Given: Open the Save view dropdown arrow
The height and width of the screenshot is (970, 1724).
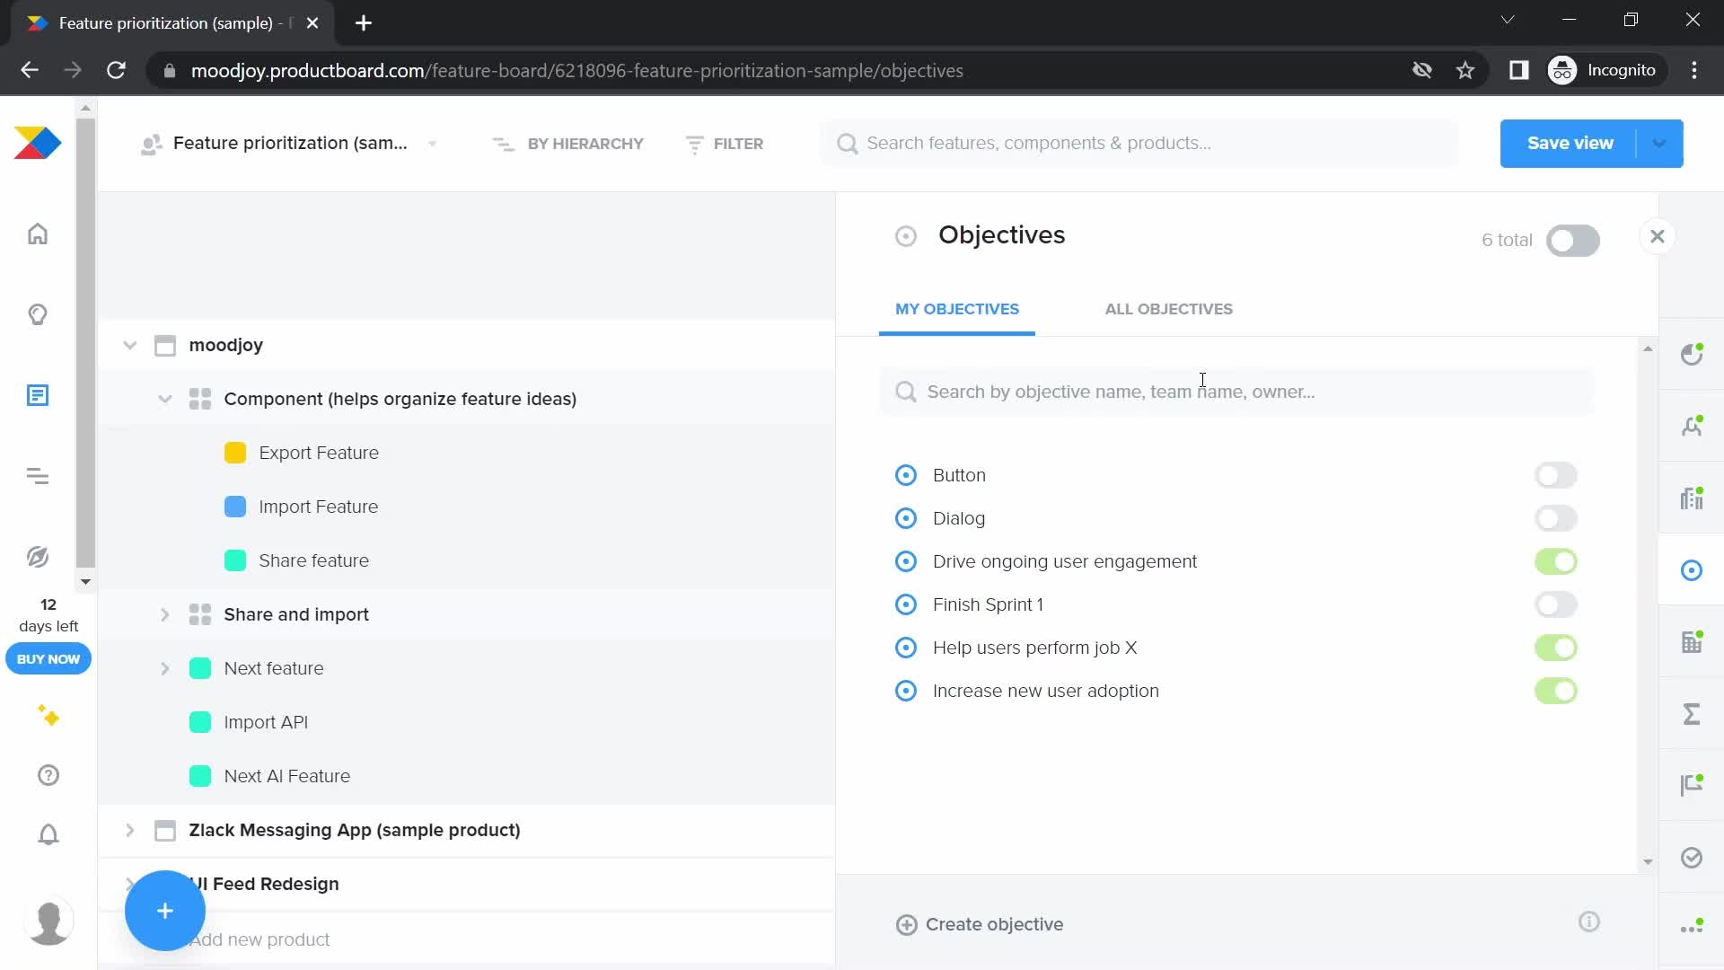Looking at the screenshot, I should pyautogui.click(x=1659, y=144).
